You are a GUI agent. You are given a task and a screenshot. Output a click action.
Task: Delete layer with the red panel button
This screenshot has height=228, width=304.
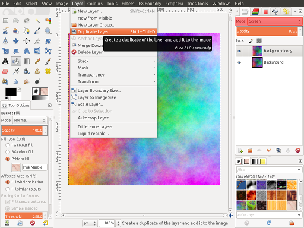point(297,150)
